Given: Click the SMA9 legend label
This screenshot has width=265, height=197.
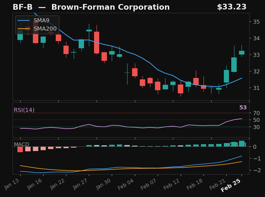Looking at the screenshot, I should [x=41, y=21].
